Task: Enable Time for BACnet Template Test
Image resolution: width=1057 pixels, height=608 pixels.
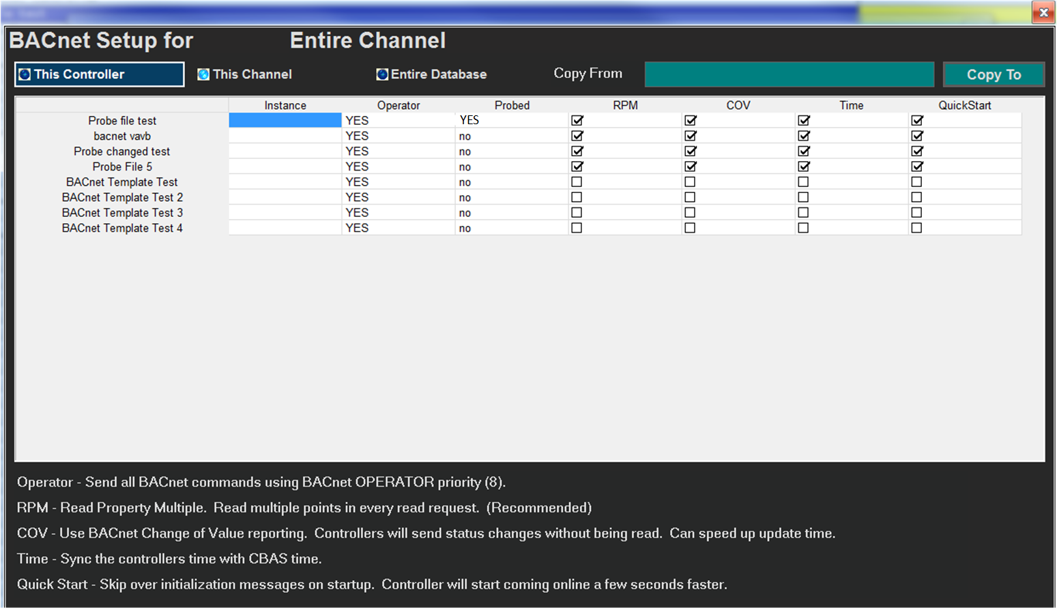Action: pos(803,182)
